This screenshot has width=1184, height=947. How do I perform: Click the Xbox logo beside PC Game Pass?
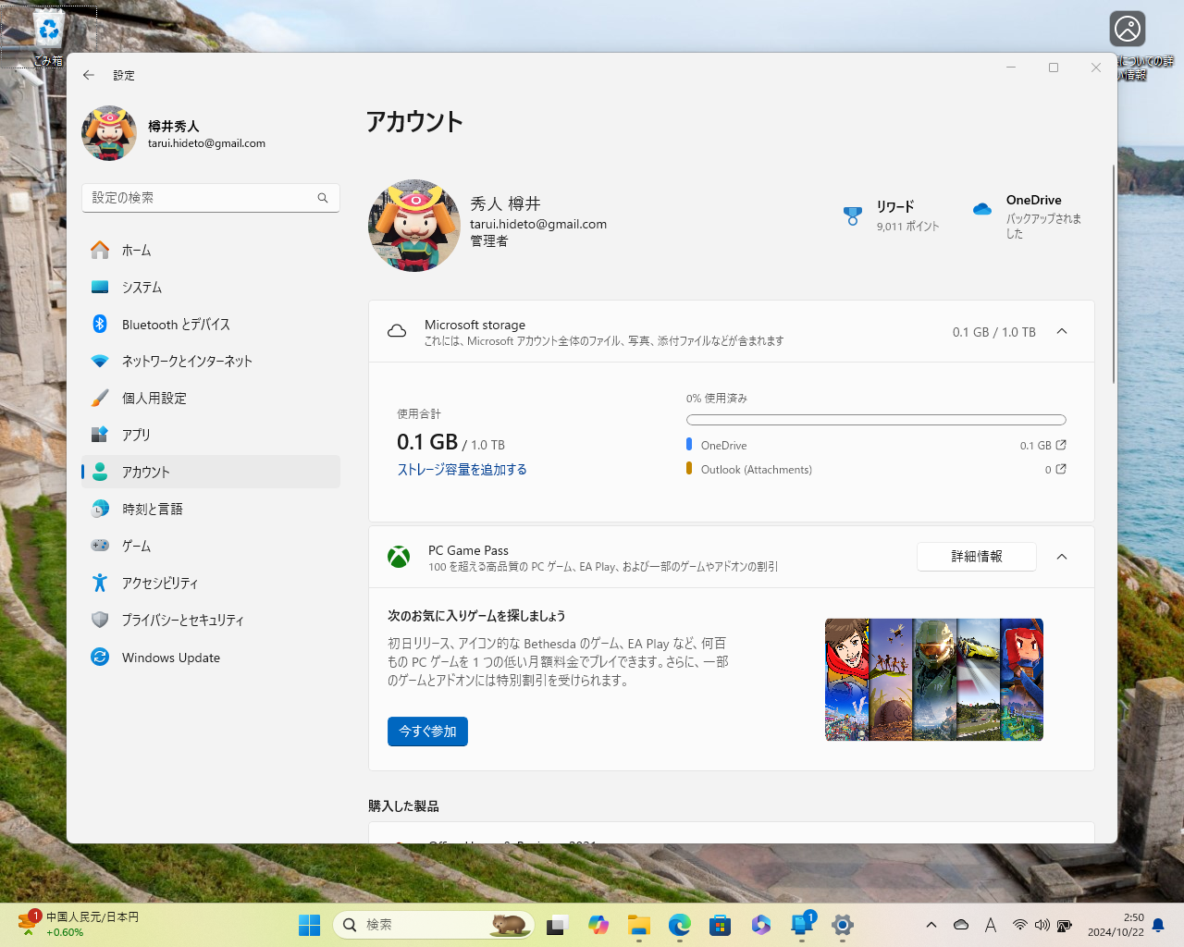click(x=399, y=557)
